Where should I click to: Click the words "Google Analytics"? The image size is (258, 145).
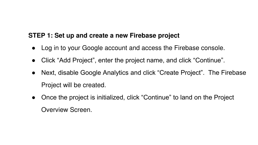coord(104,73)
